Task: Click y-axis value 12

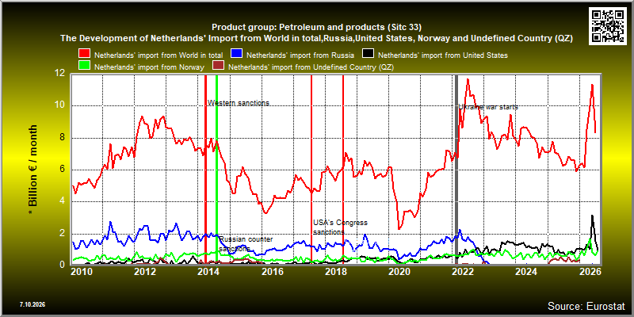Action: (60, 74)
